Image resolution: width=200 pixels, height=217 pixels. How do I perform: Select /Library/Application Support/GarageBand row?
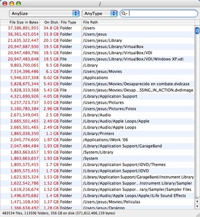(x=97, y=146)
